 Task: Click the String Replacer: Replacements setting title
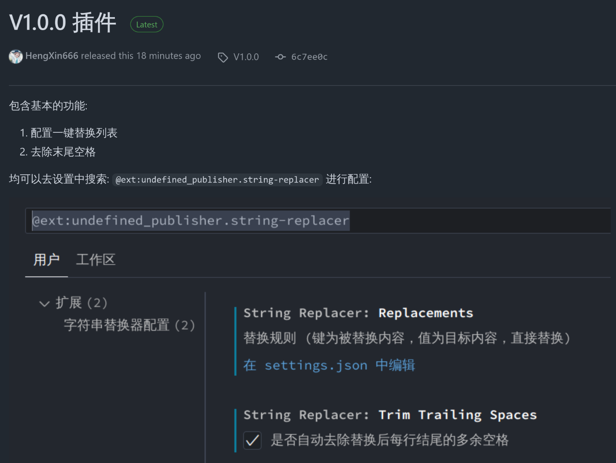tap(358, 313)
